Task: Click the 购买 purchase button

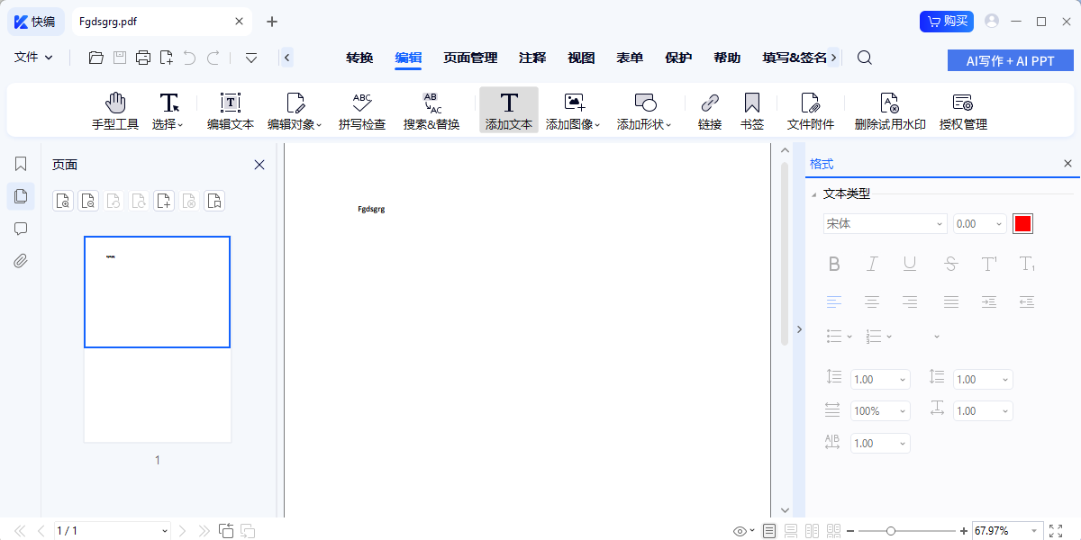Action: [947, 21]
